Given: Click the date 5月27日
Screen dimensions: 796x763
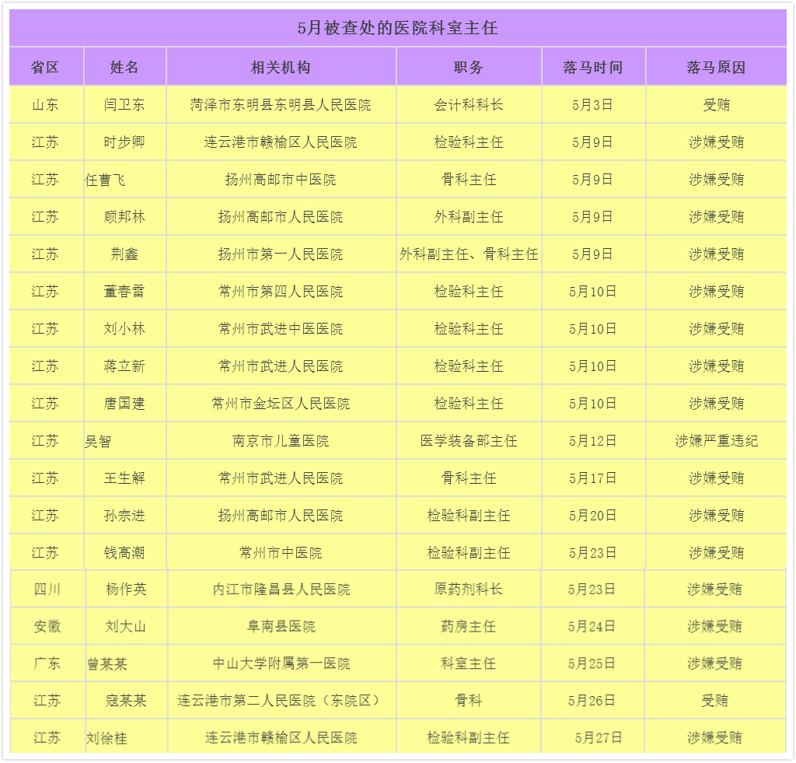Looking at the screenshot, I should coord(599,737).
